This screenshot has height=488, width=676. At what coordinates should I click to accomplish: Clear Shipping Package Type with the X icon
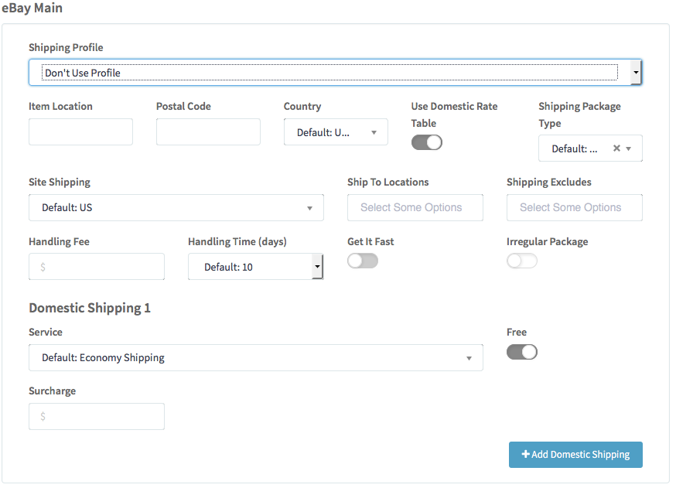coord(616,148)
